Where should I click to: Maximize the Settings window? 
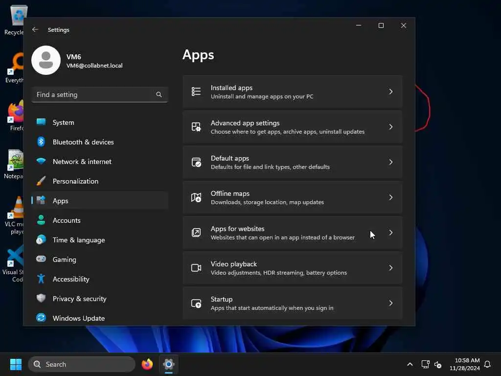(381, 25)
